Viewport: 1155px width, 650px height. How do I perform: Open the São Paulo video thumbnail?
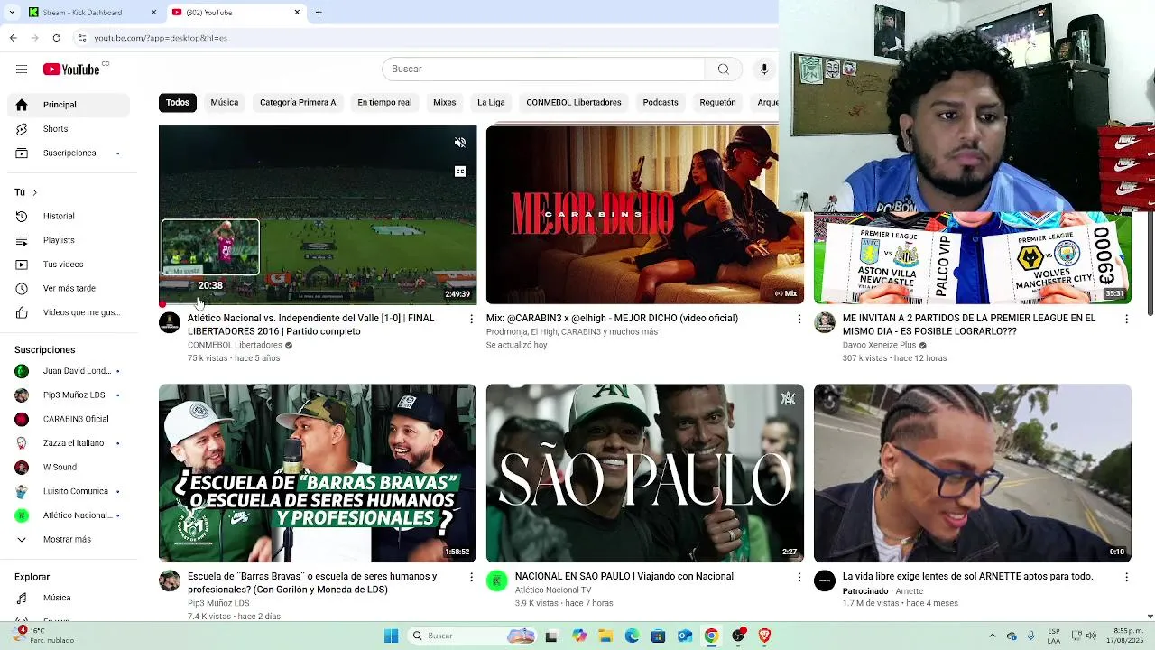[645, 473]
